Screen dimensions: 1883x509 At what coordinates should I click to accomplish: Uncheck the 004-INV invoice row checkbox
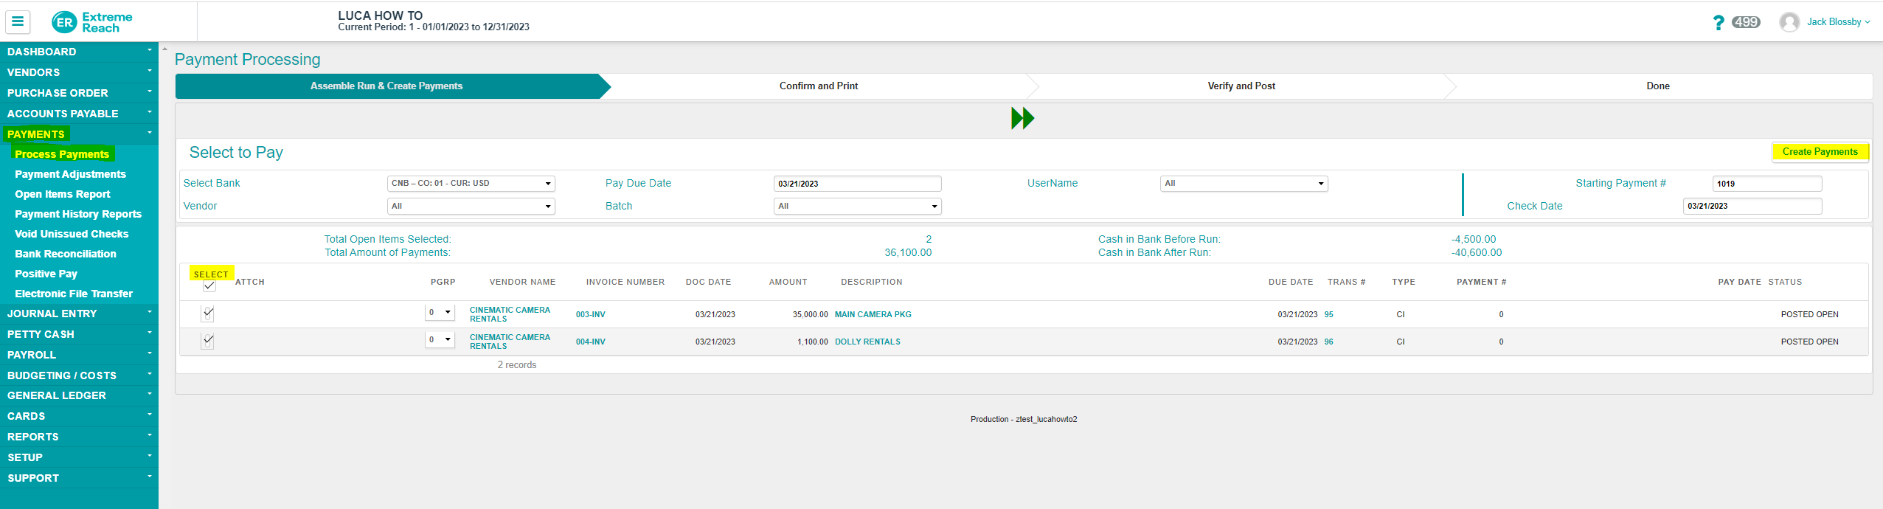[x=208, y=341]
